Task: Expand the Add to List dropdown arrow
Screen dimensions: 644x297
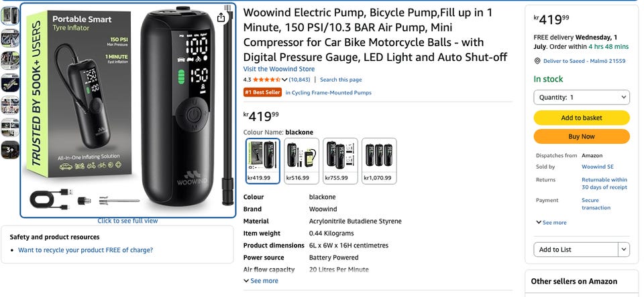Action: pos(624,250)
